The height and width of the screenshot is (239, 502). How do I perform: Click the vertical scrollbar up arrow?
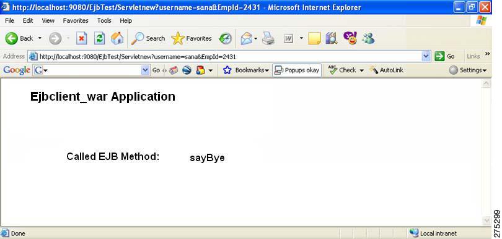tap(486, 84)
